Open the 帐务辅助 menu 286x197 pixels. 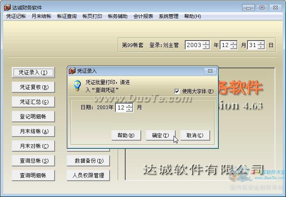pos(118,16)
